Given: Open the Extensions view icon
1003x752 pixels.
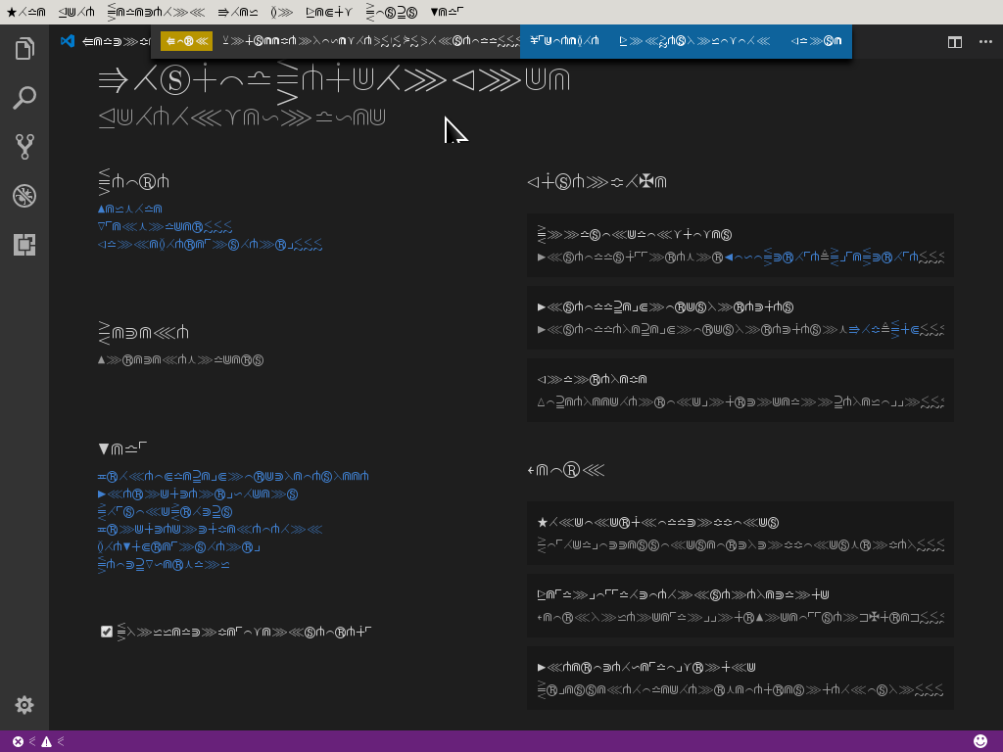Looking at the screenshot, I should point(24,246).
